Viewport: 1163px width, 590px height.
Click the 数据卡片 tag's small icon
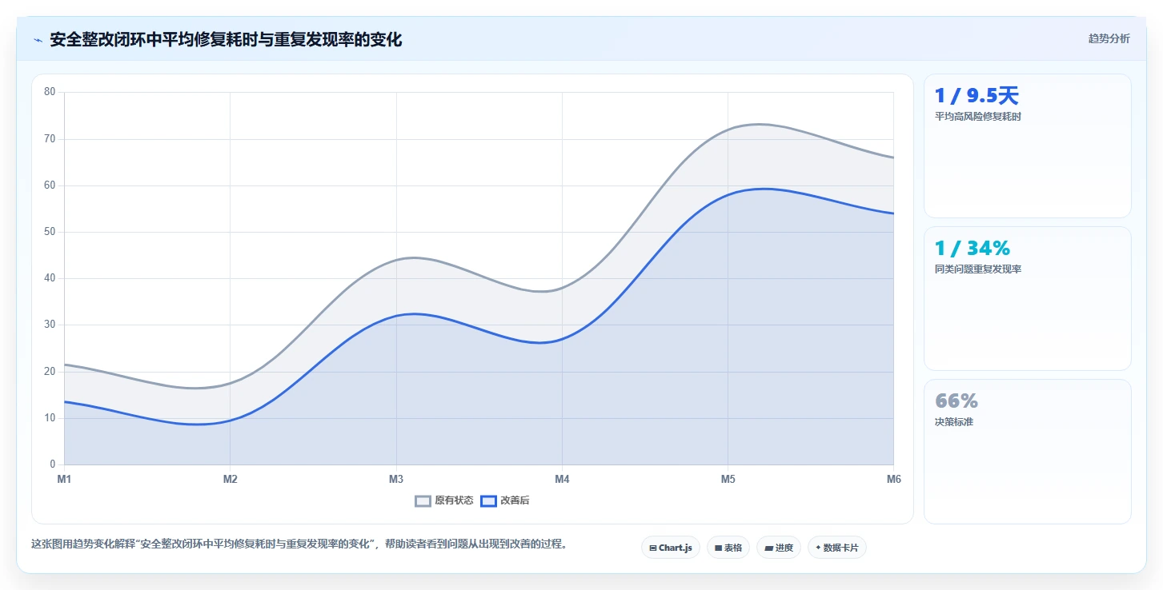(818, 548)
